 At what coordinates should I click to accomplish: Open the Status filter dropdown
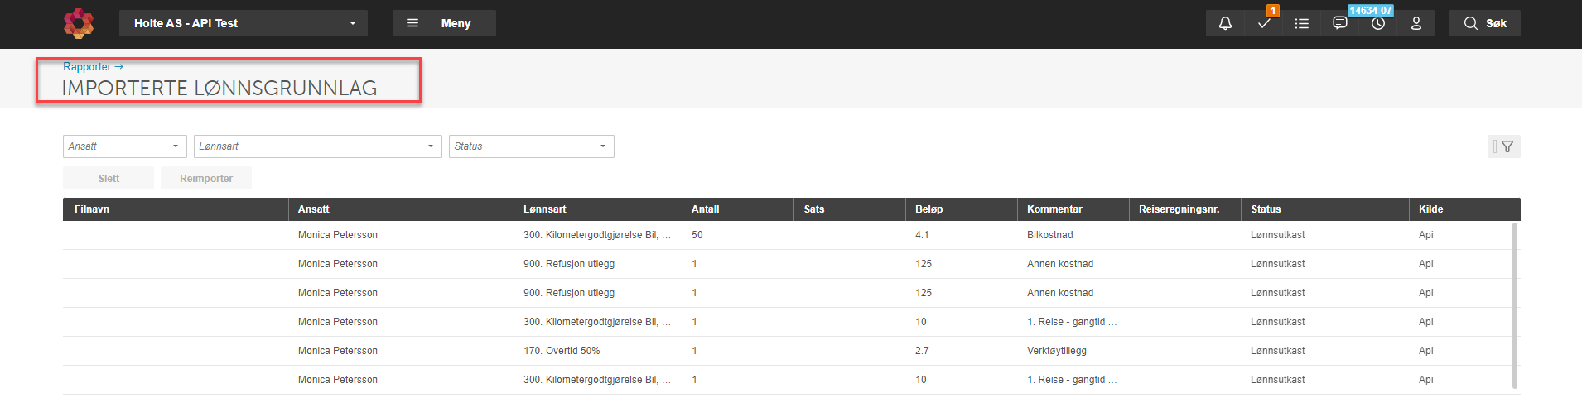pos(531,146)
